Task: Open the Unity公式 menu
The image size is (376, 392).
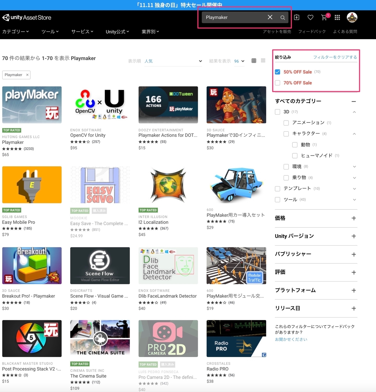Action: point(117,32)
